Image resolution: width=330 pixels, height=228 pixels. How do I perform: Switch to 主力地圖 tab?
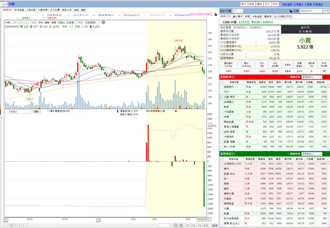click(x=55, y=10)
